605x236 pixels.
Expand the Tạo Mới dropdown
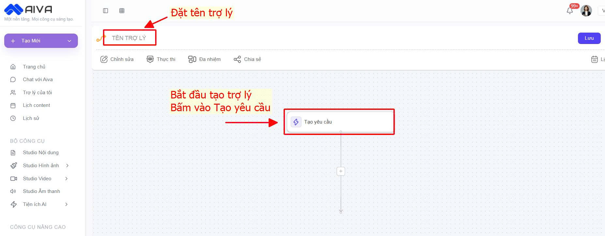click(69, 41)
